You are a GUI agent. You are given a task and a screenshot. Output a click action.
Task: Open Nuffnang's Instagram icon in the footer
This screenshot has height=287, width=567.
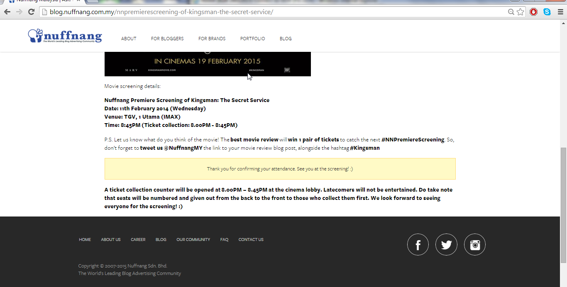point(475,245)
